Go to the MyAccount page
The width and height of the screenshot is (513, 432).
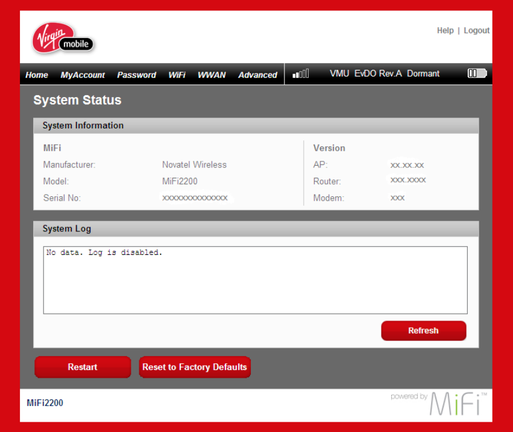(83, 75)
